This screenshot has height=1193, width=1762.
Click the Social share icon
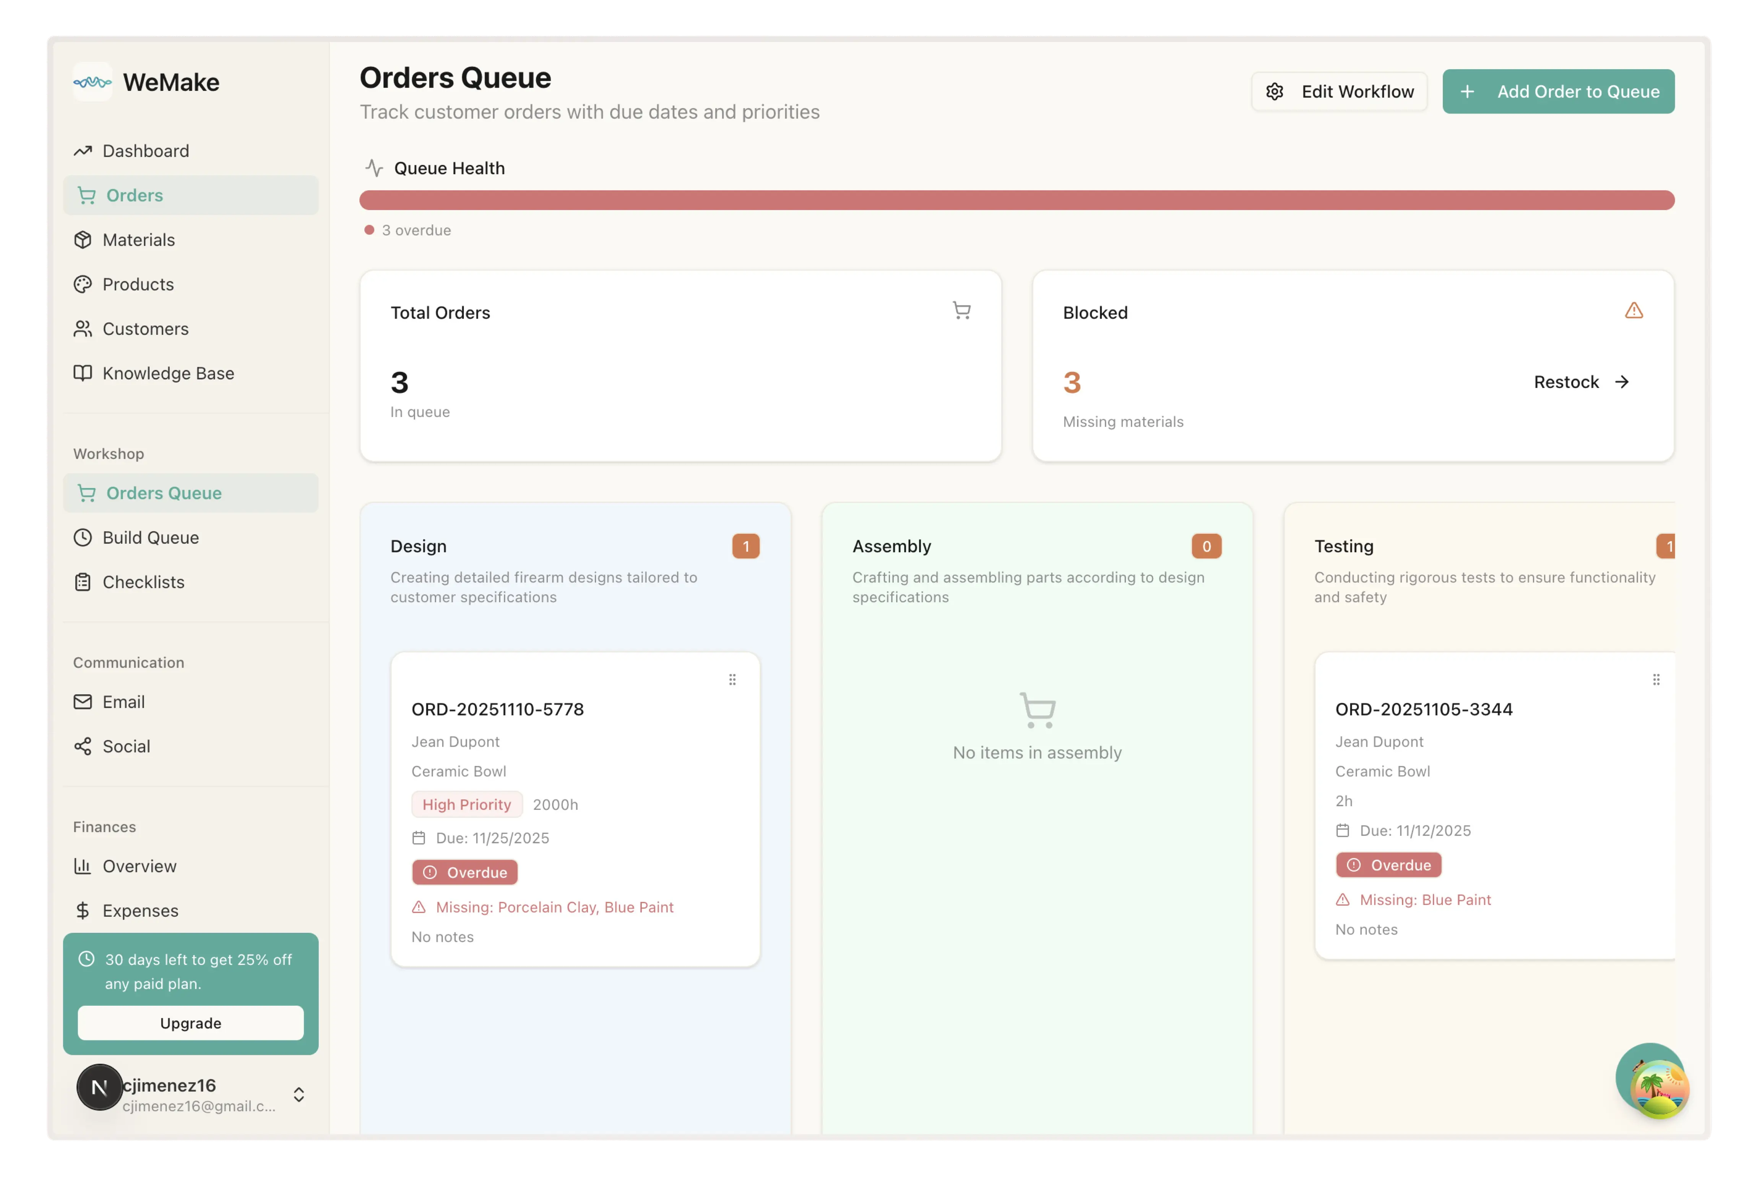coord(84,746)
